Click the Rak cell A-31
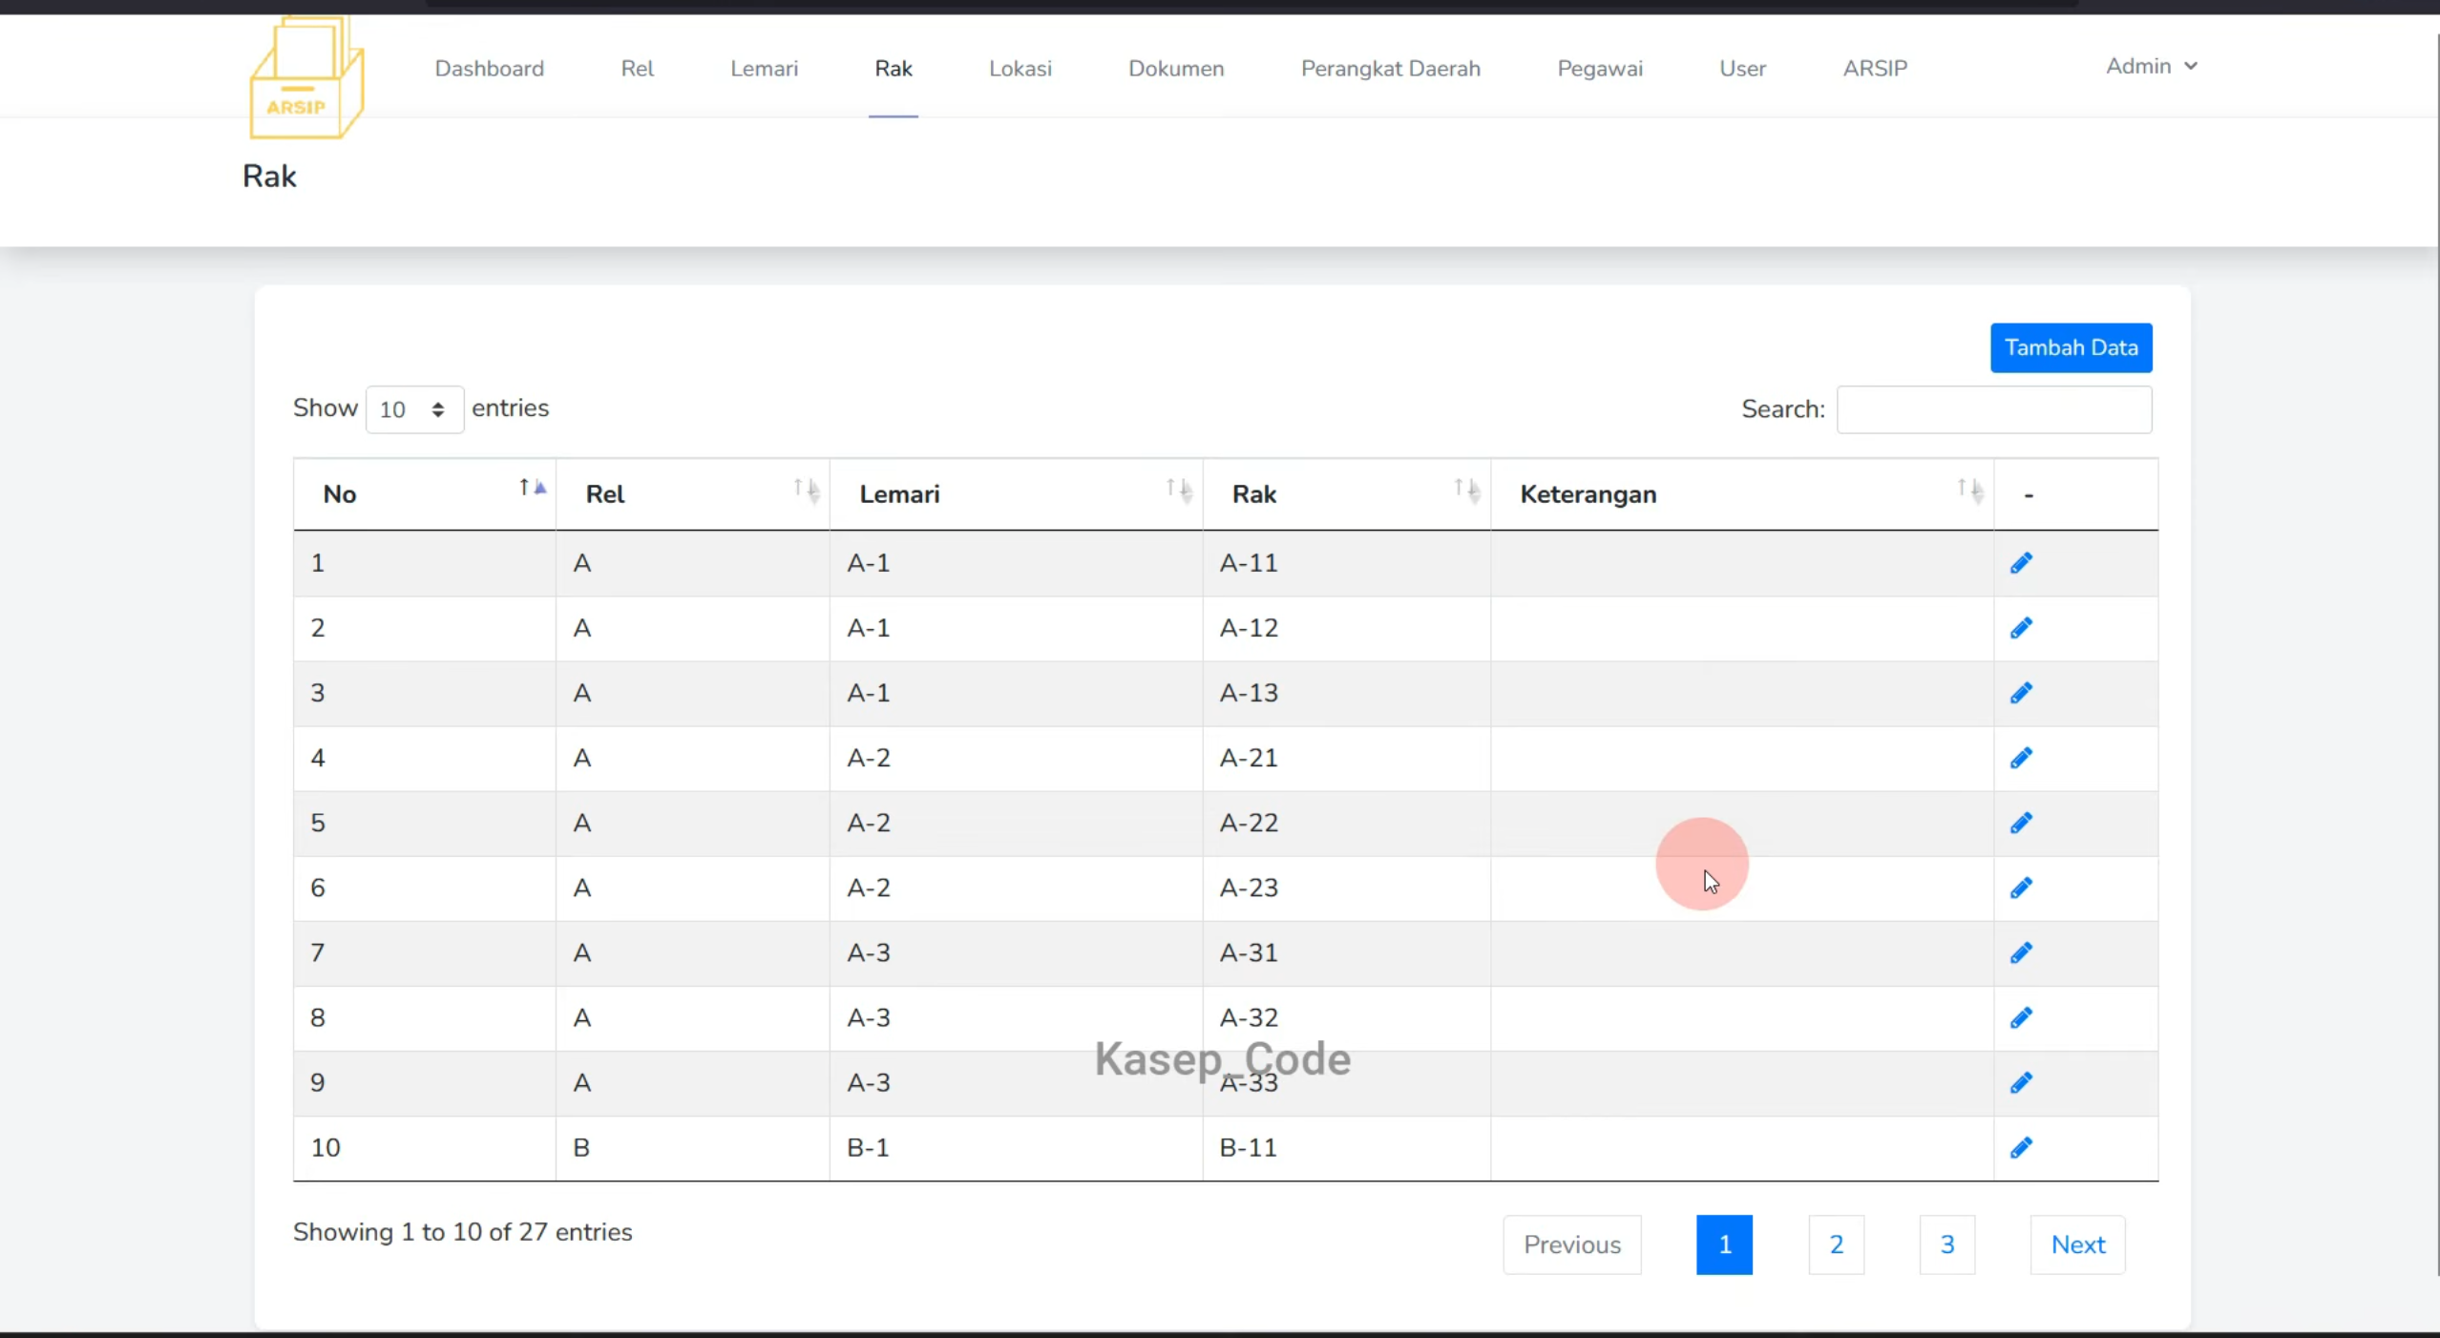 click(x=1347, y=952)
